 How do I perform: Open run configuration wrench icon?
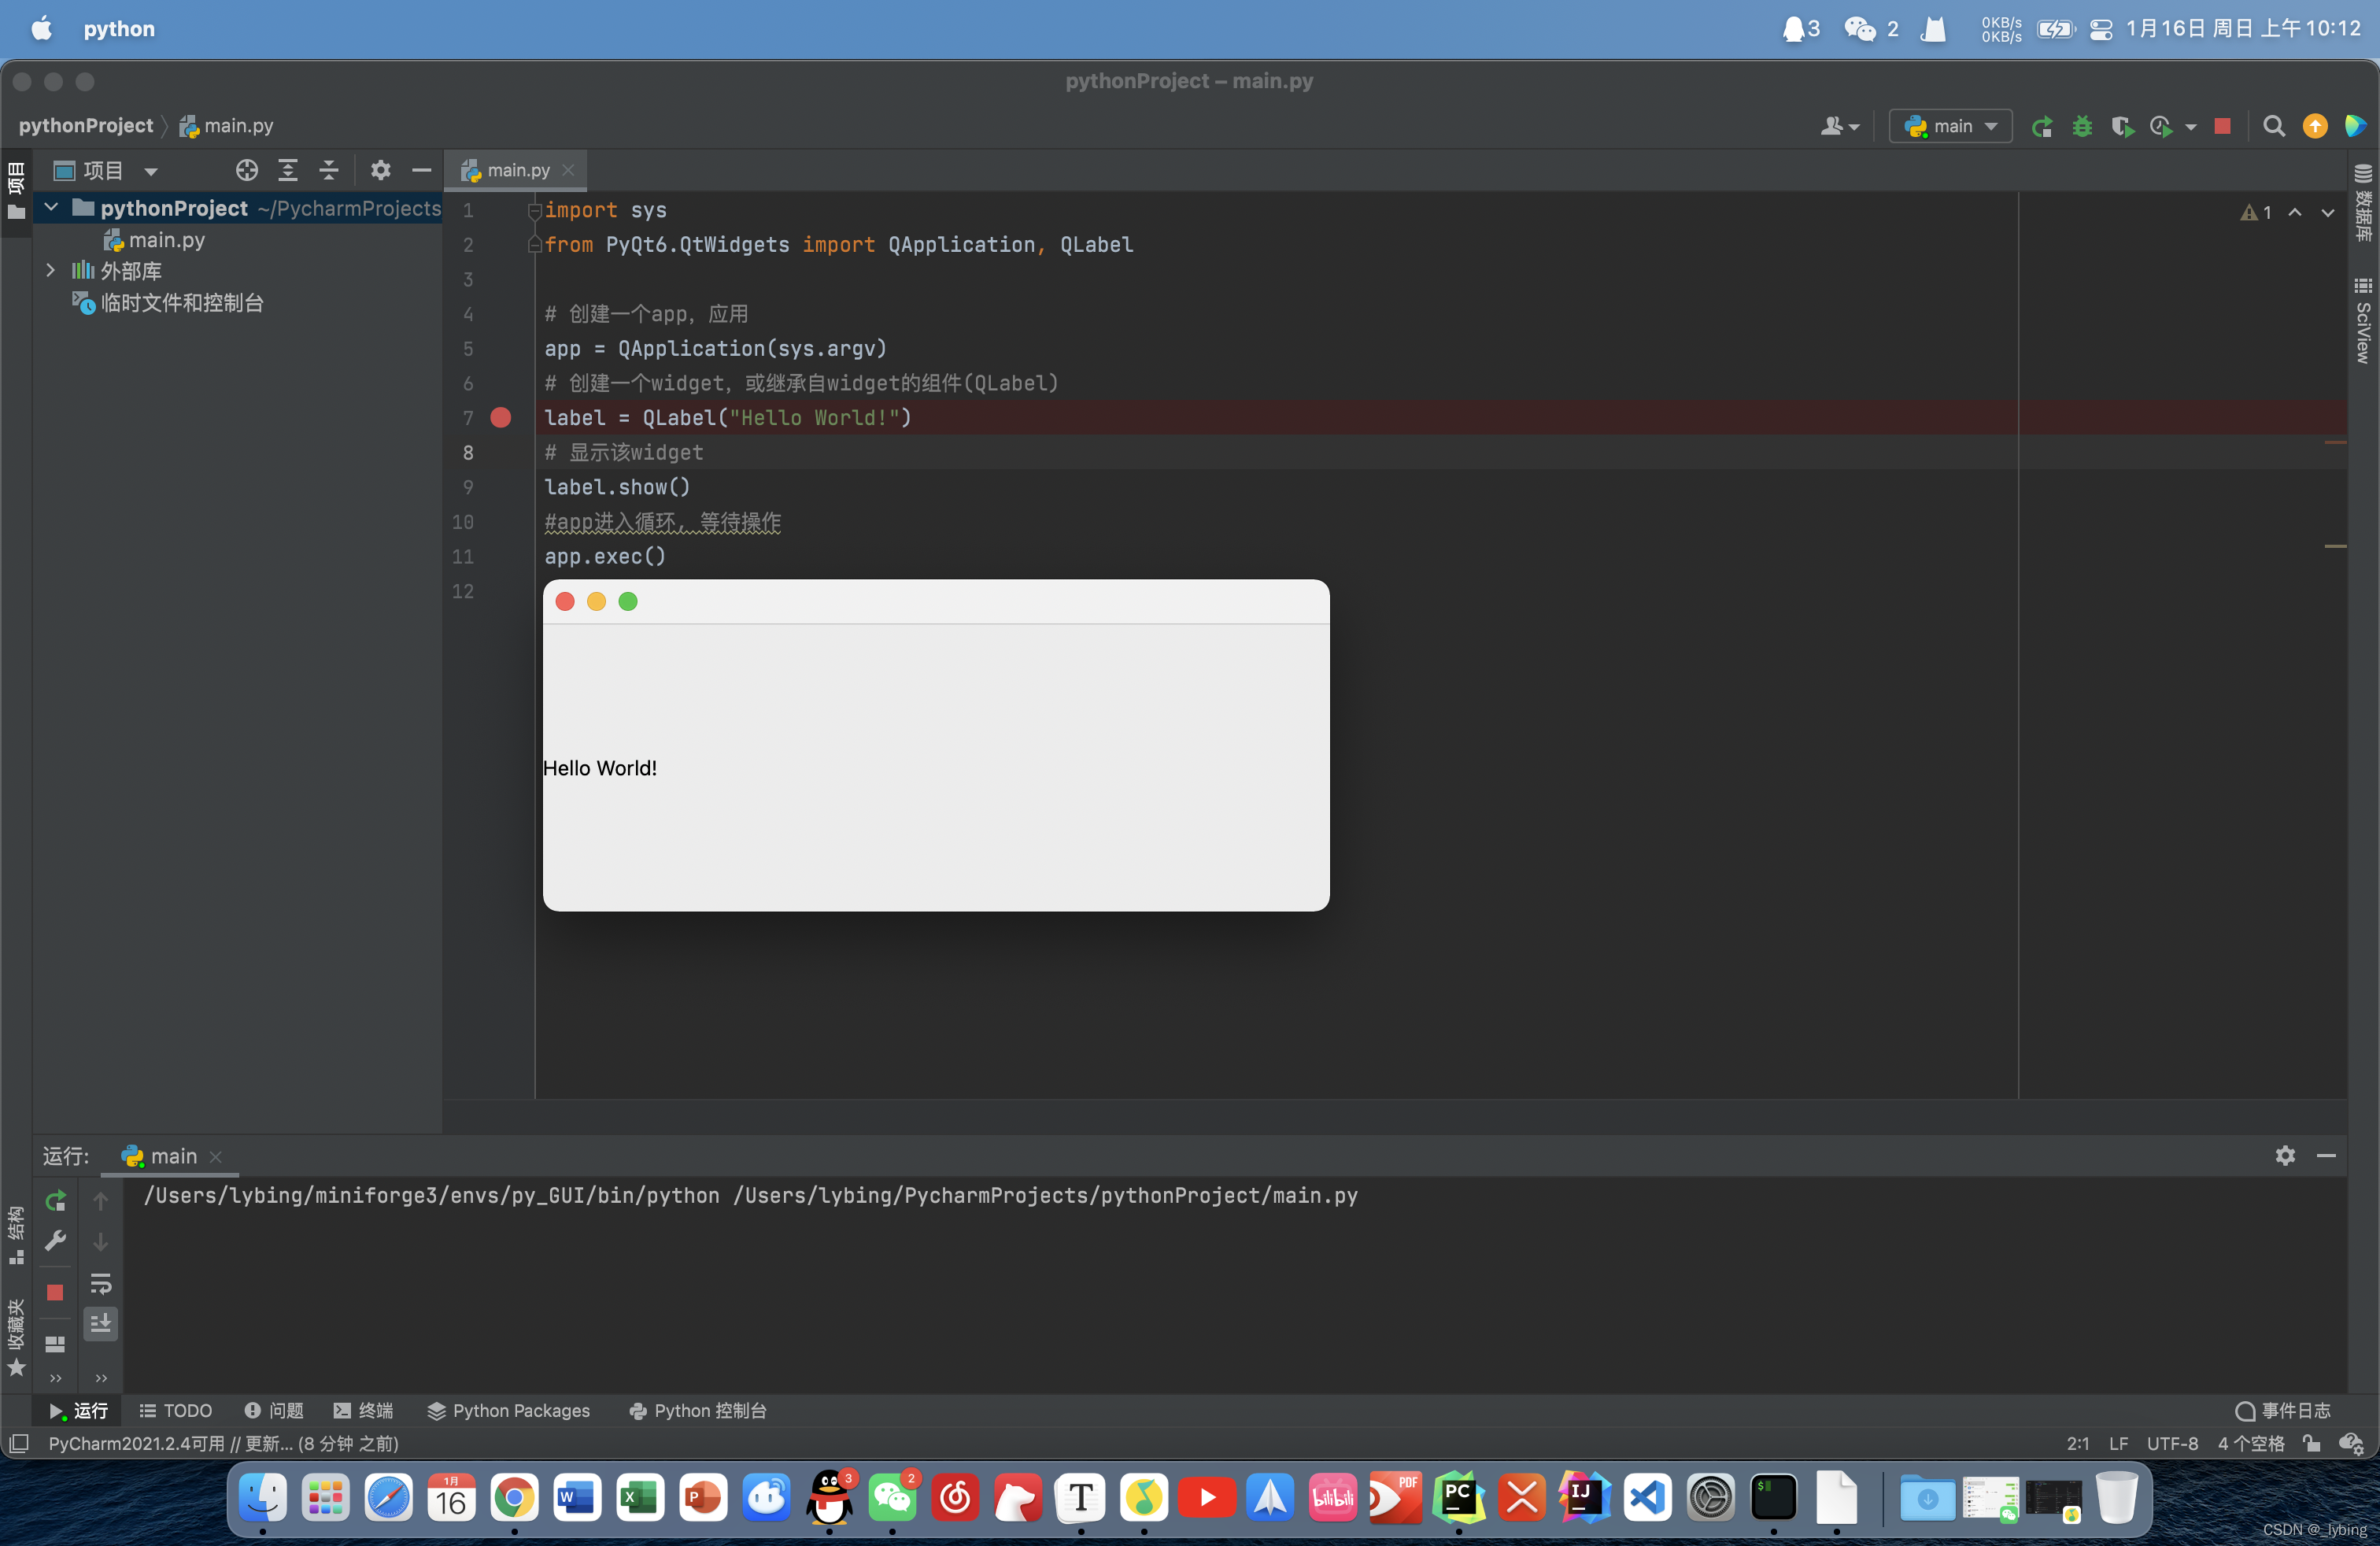55,1241
